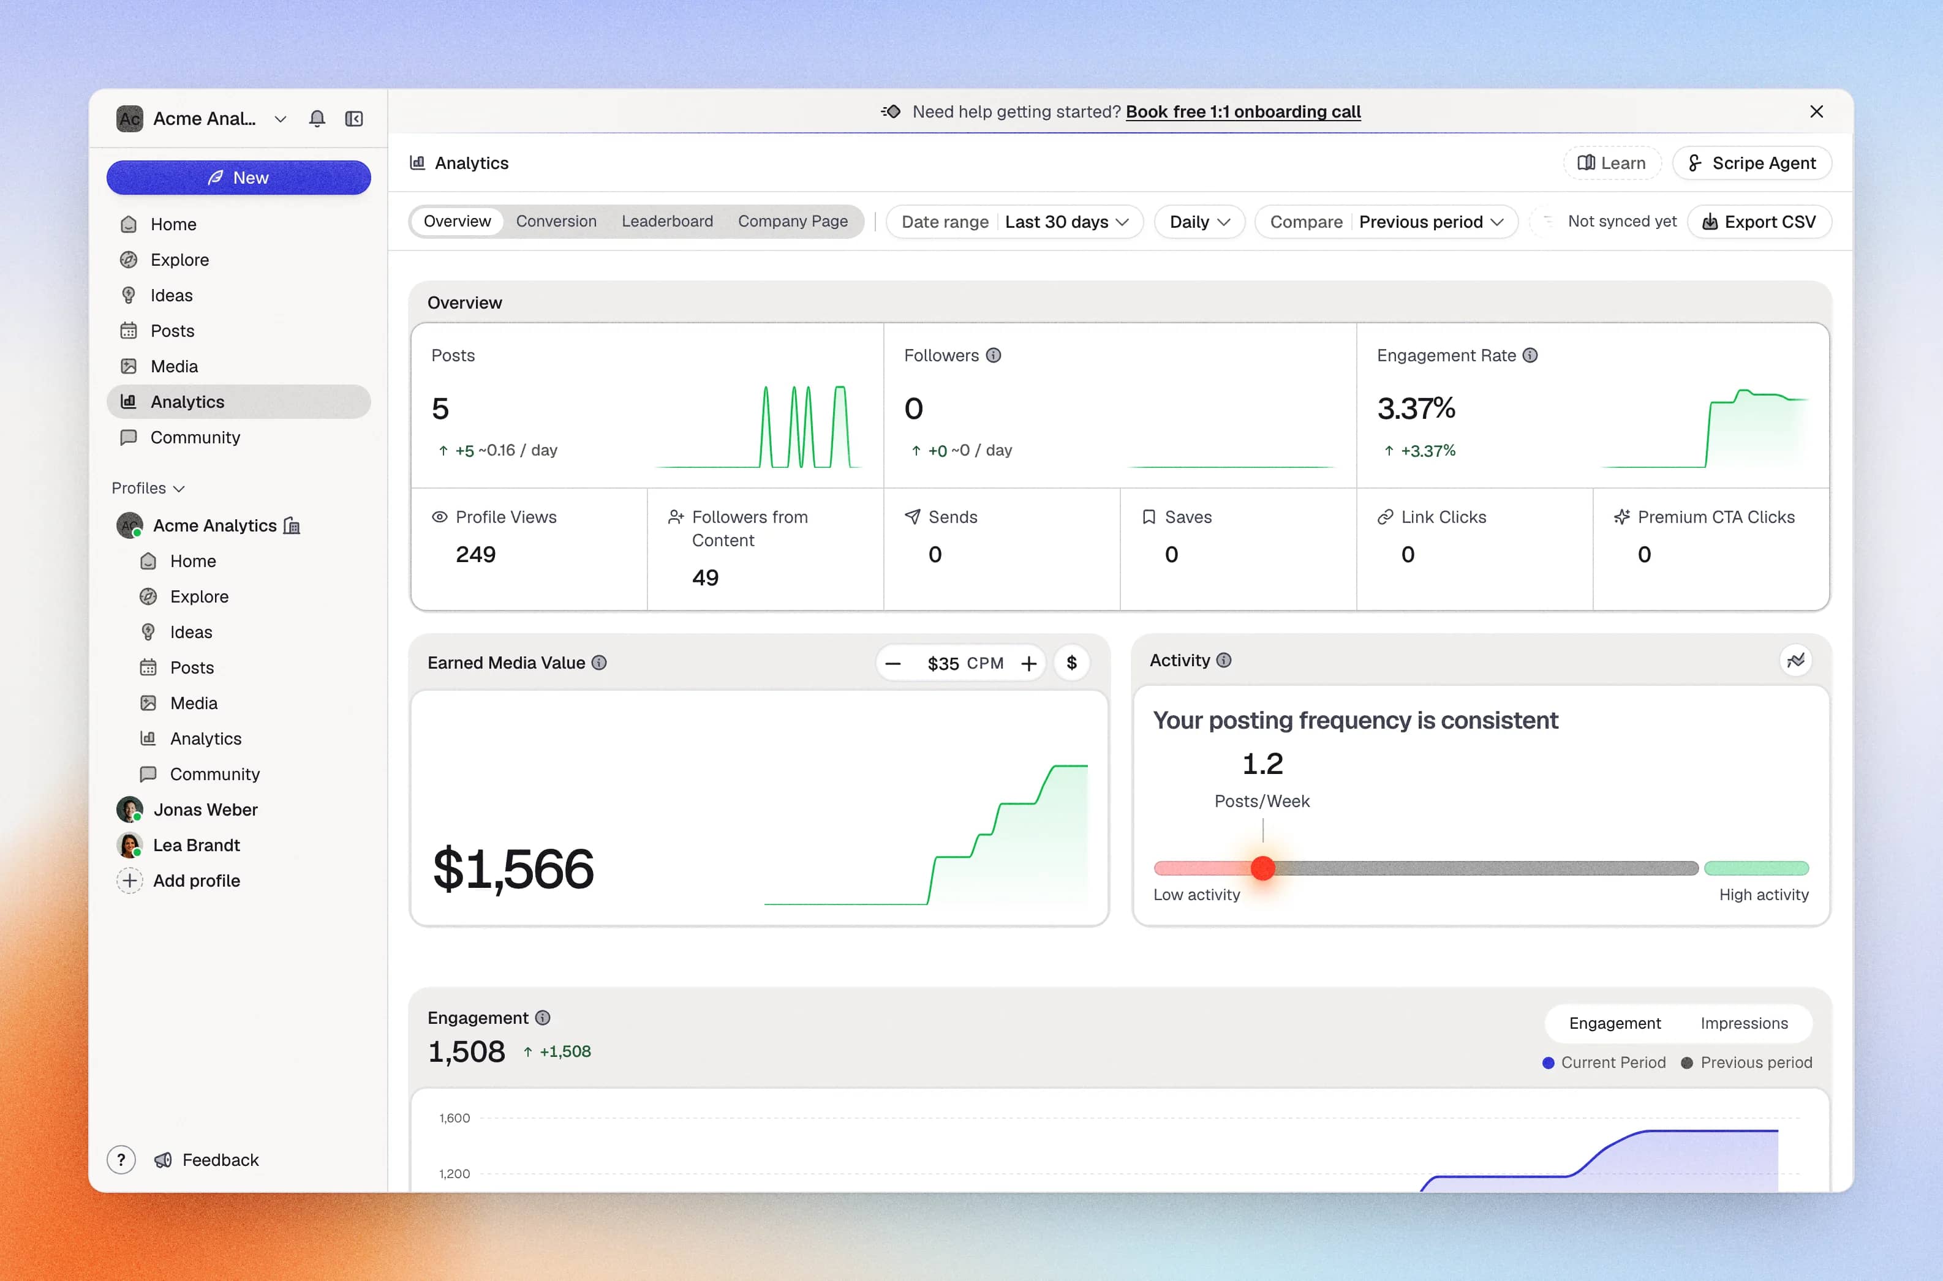Select the Overview tab
The width and height of the screenshot is (1943, 1281).
click(x=457, y=222)
